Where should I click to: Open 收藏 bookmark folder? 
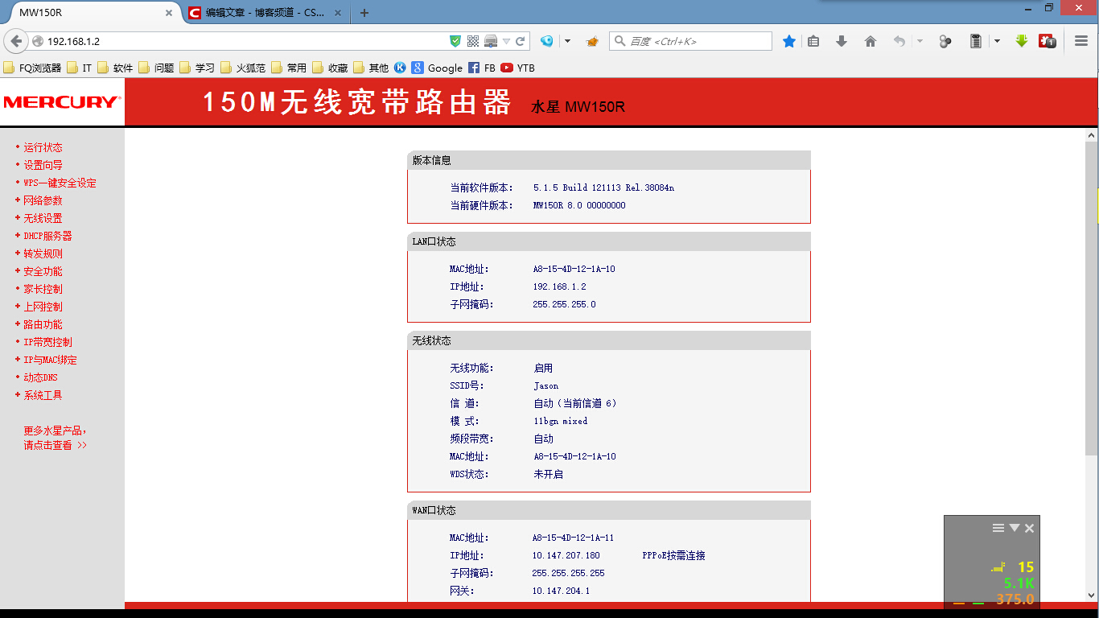(331, 68)
